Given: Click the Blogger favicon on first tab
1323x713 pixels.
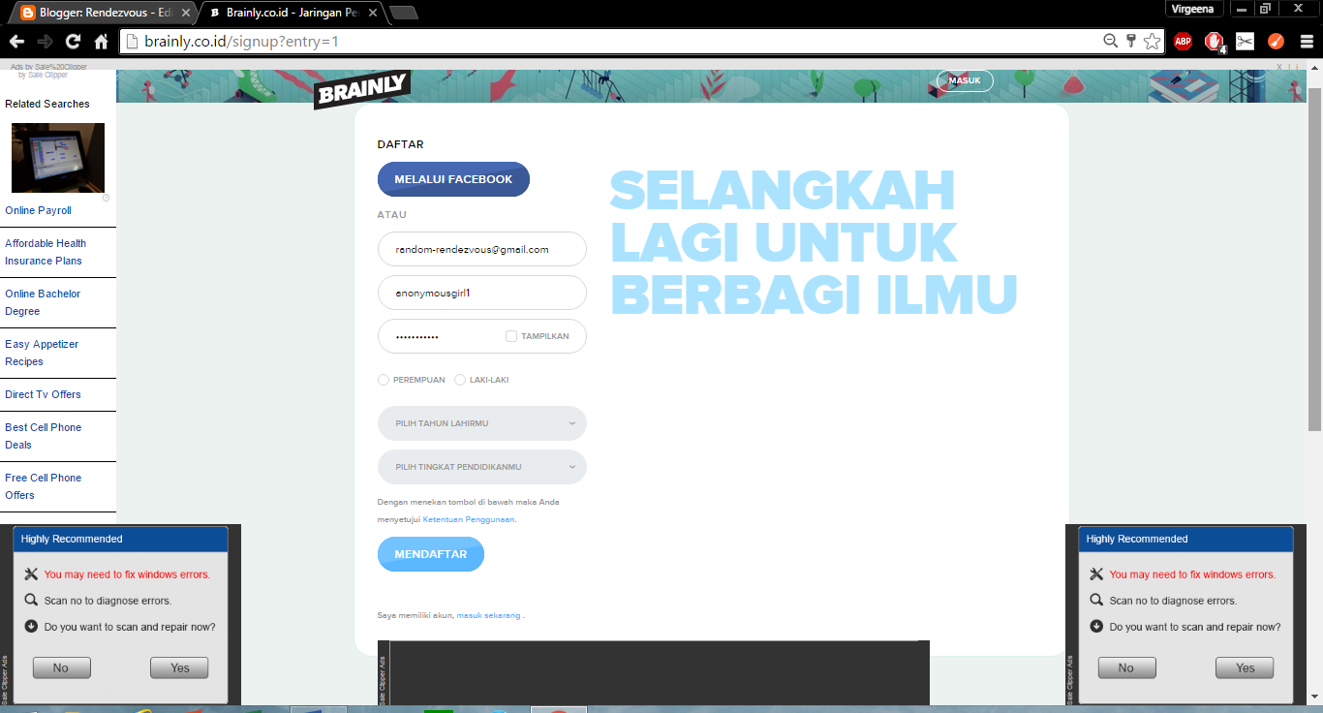Looking at the screenshot, I should (x=28, y=14).
